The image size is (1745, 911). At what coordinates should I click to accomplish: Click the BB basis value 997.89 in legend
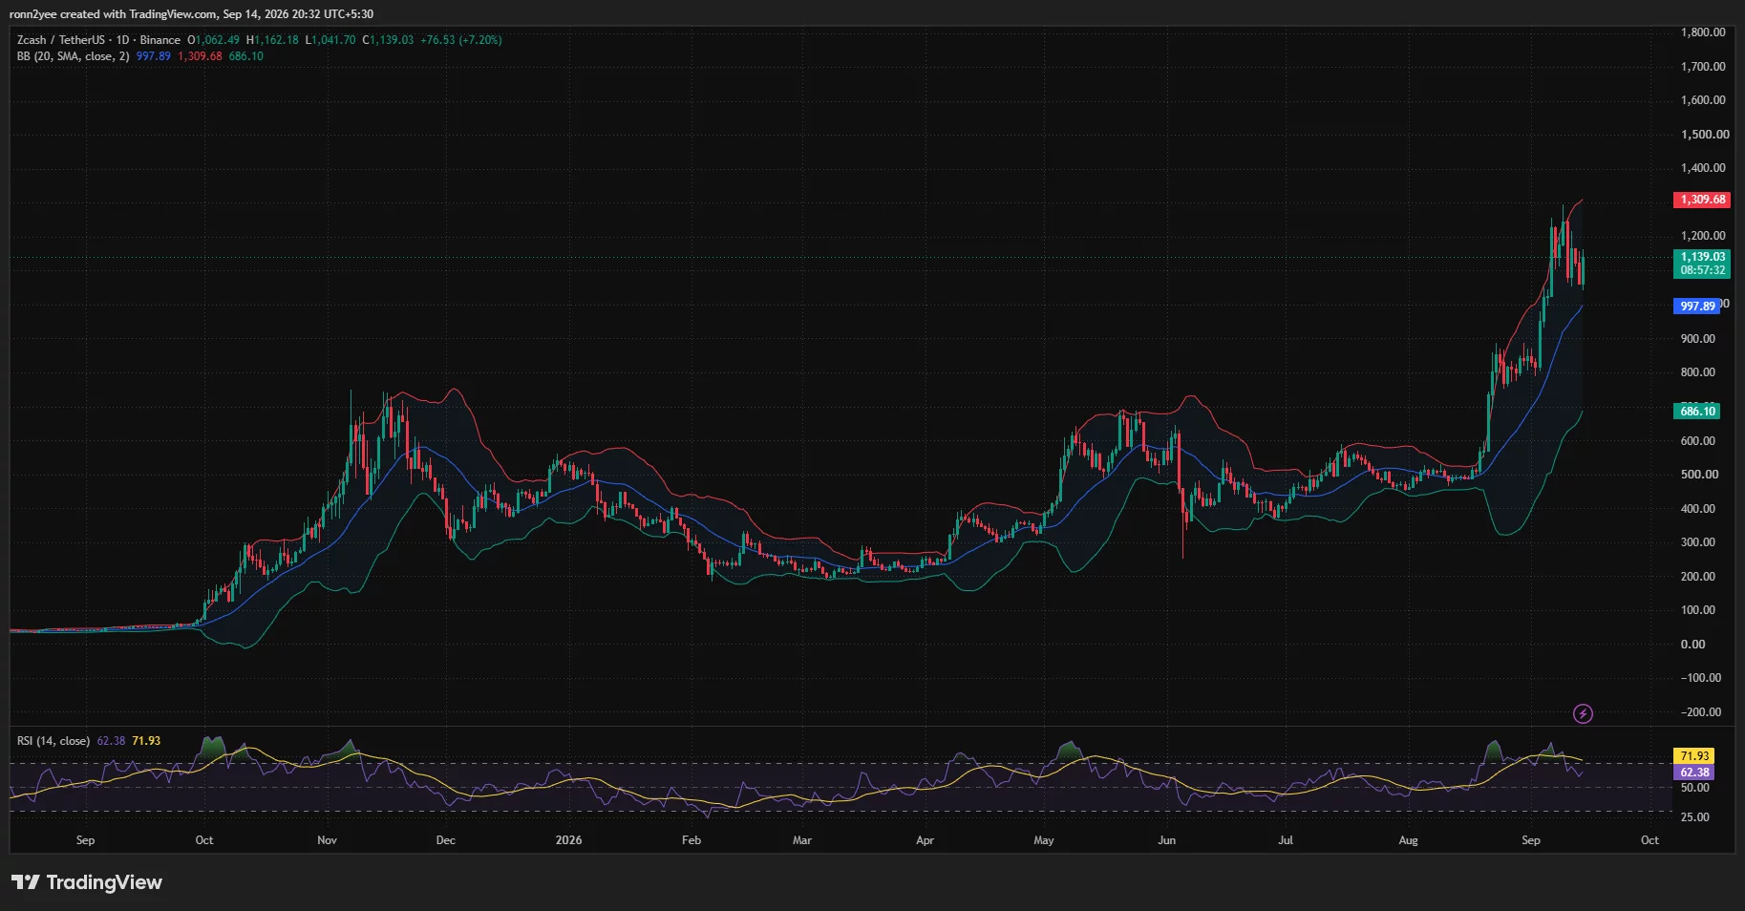pos(153,56)
